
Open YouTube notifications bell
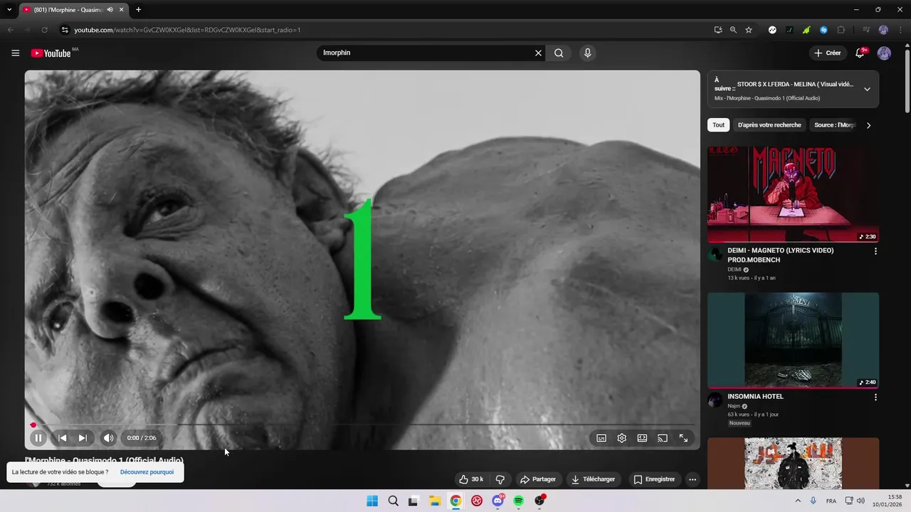click(x=860, y=53)
